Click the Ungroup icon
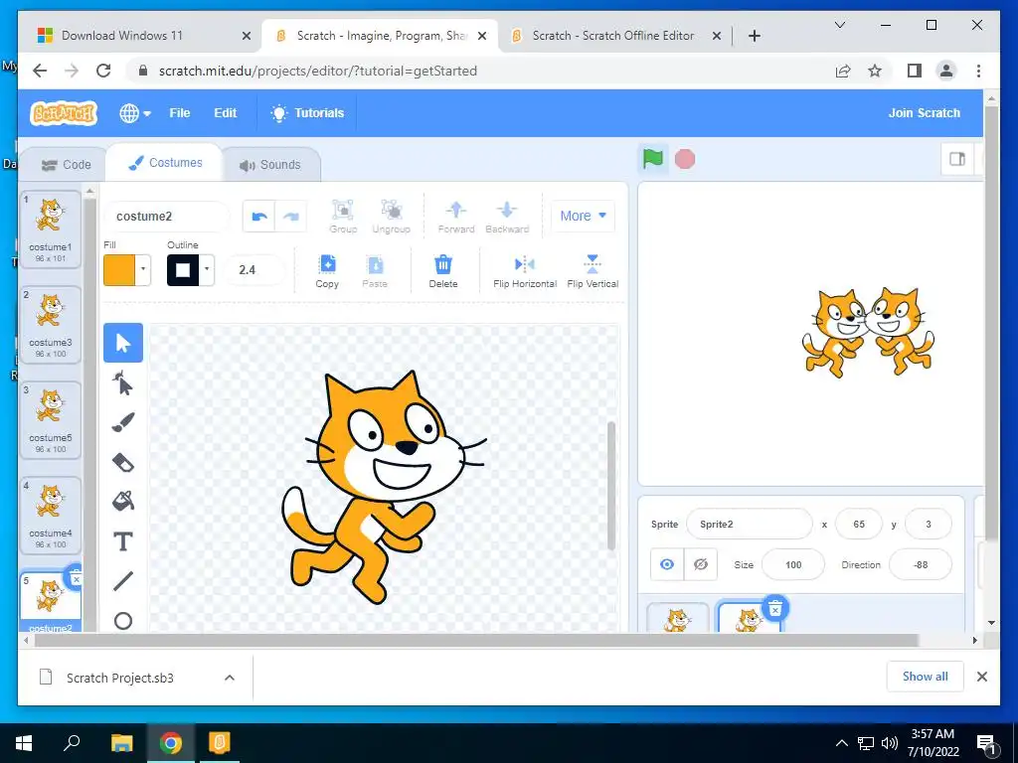The image size is (1018, 763). (391, 216)
